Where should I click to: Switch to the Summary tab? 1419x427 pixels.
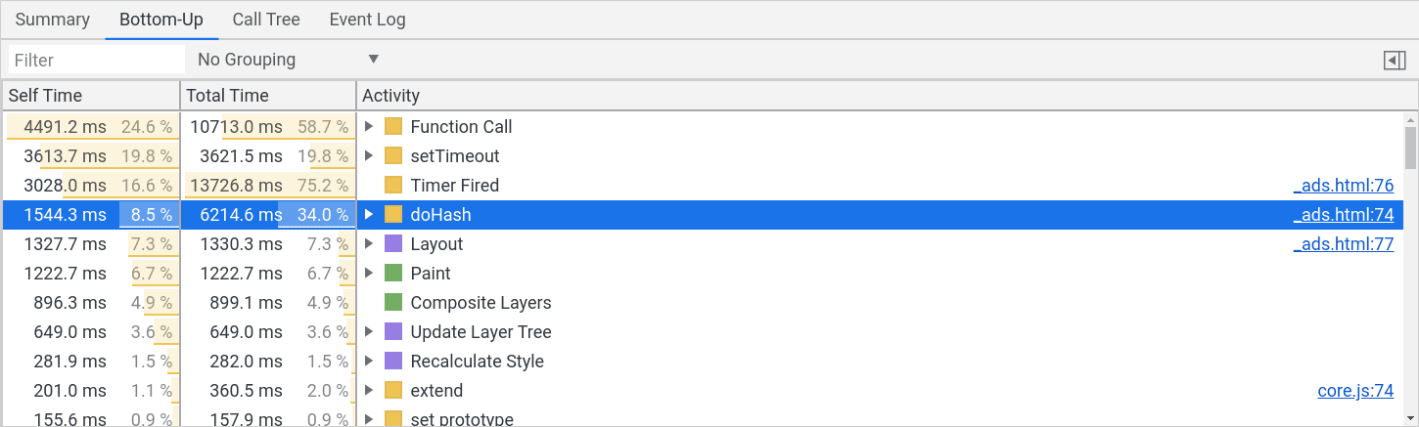[x=53, y=20]
